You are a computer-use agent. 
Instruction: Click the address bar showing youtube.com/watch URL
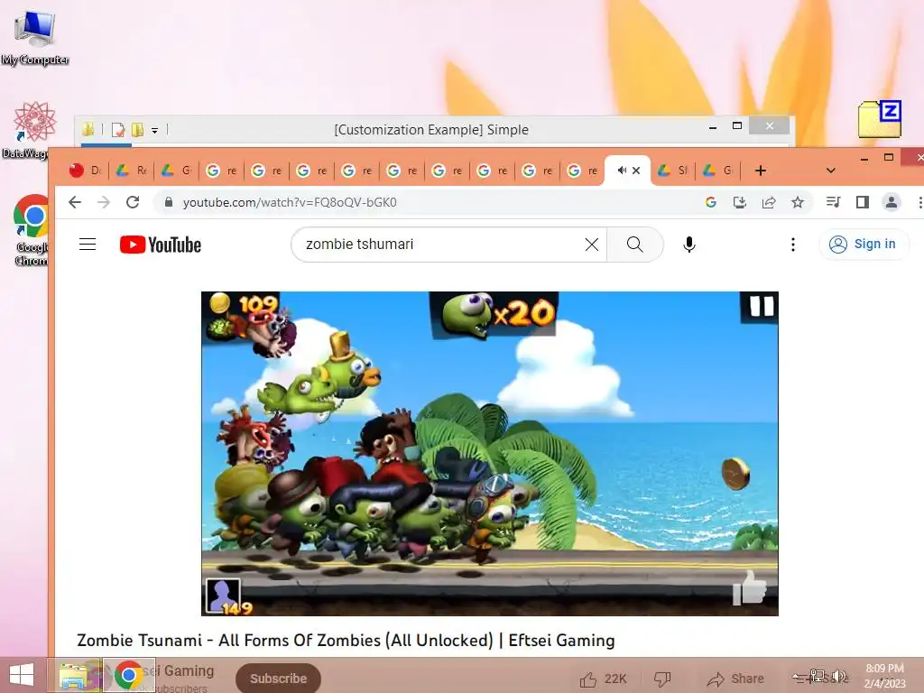click(430, 203)
